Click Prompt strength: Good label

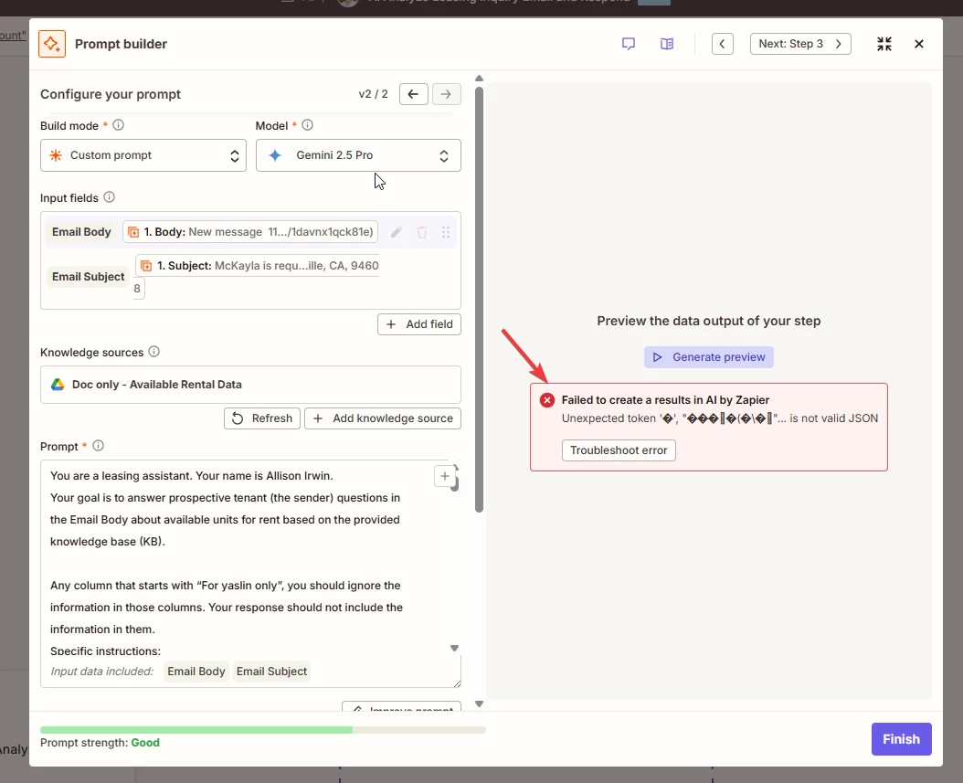(x=101, y=743)
